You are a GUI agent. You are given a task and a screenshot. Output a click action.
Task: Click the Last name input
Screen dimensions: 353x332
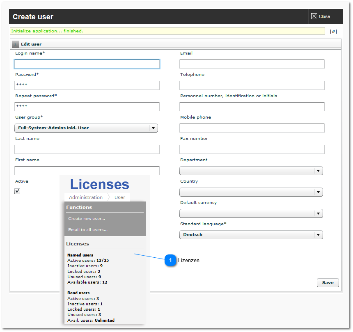[x=87, y=149]
